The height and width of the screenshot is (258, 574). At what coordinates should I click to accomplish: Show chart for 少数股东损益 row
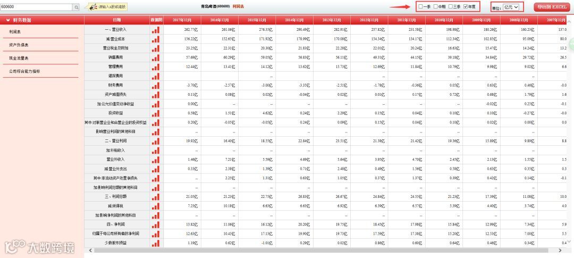(156, 243)
